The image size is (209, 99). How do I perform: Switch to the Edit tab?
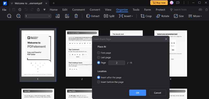(x=65, y=10)
